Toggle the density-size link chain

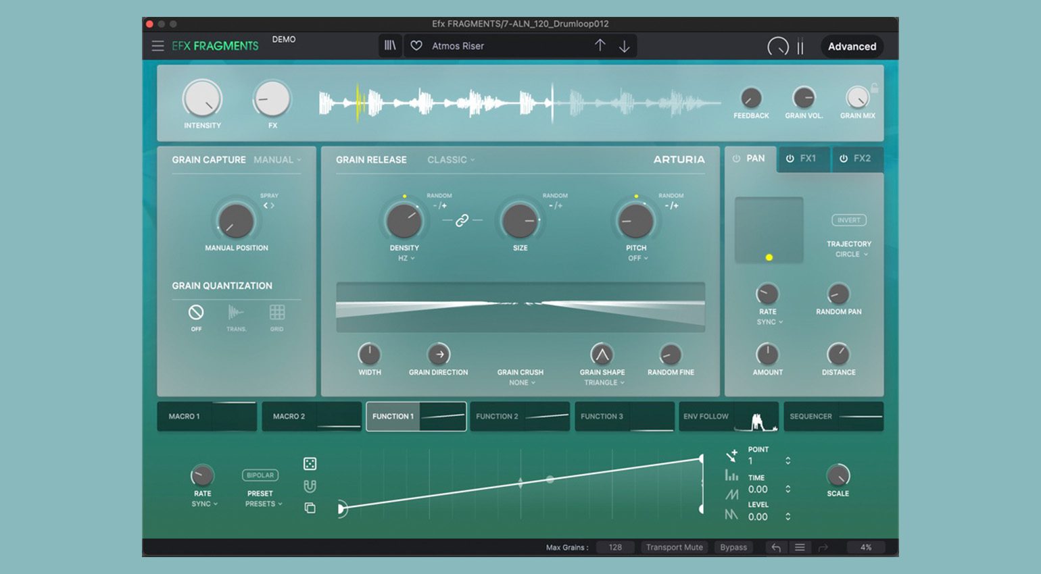(462, 220)
